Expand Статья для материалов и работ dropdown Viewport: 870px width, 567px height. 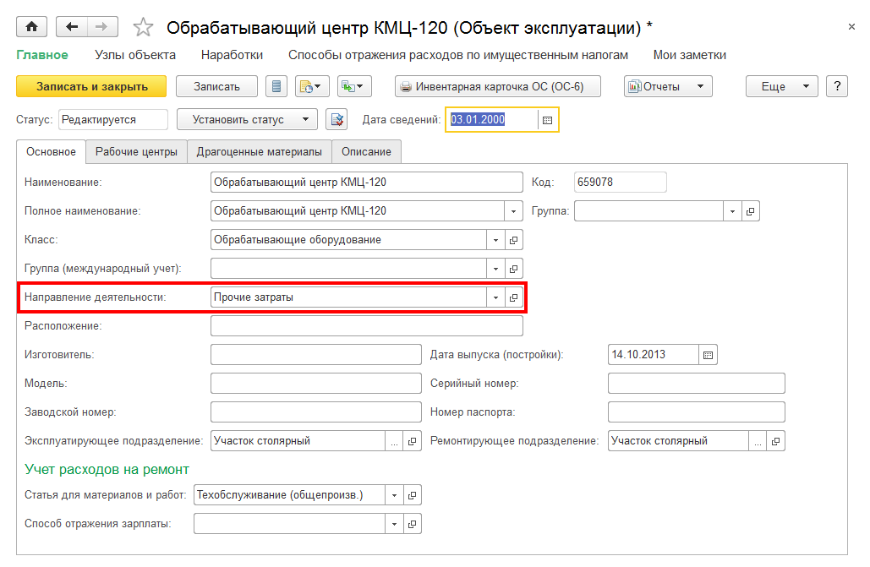tap(394, 495)
